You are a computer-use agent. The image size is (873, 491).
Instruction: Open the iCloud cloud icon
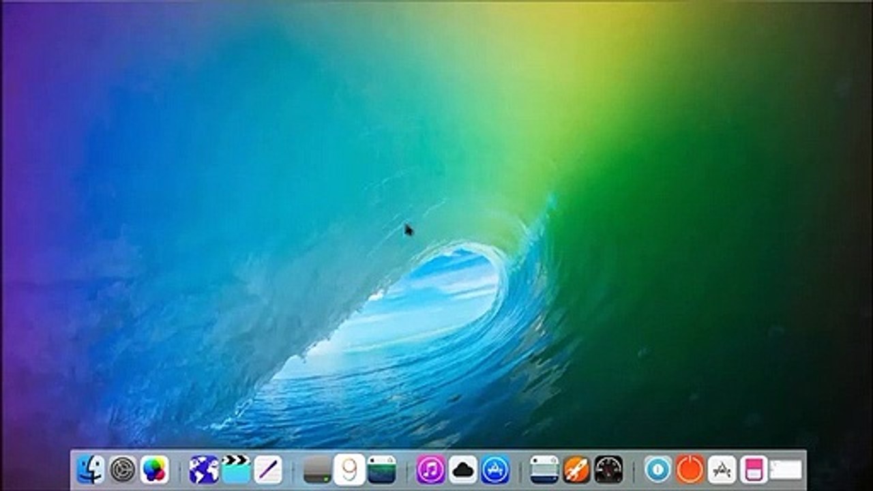coord(463,469)
